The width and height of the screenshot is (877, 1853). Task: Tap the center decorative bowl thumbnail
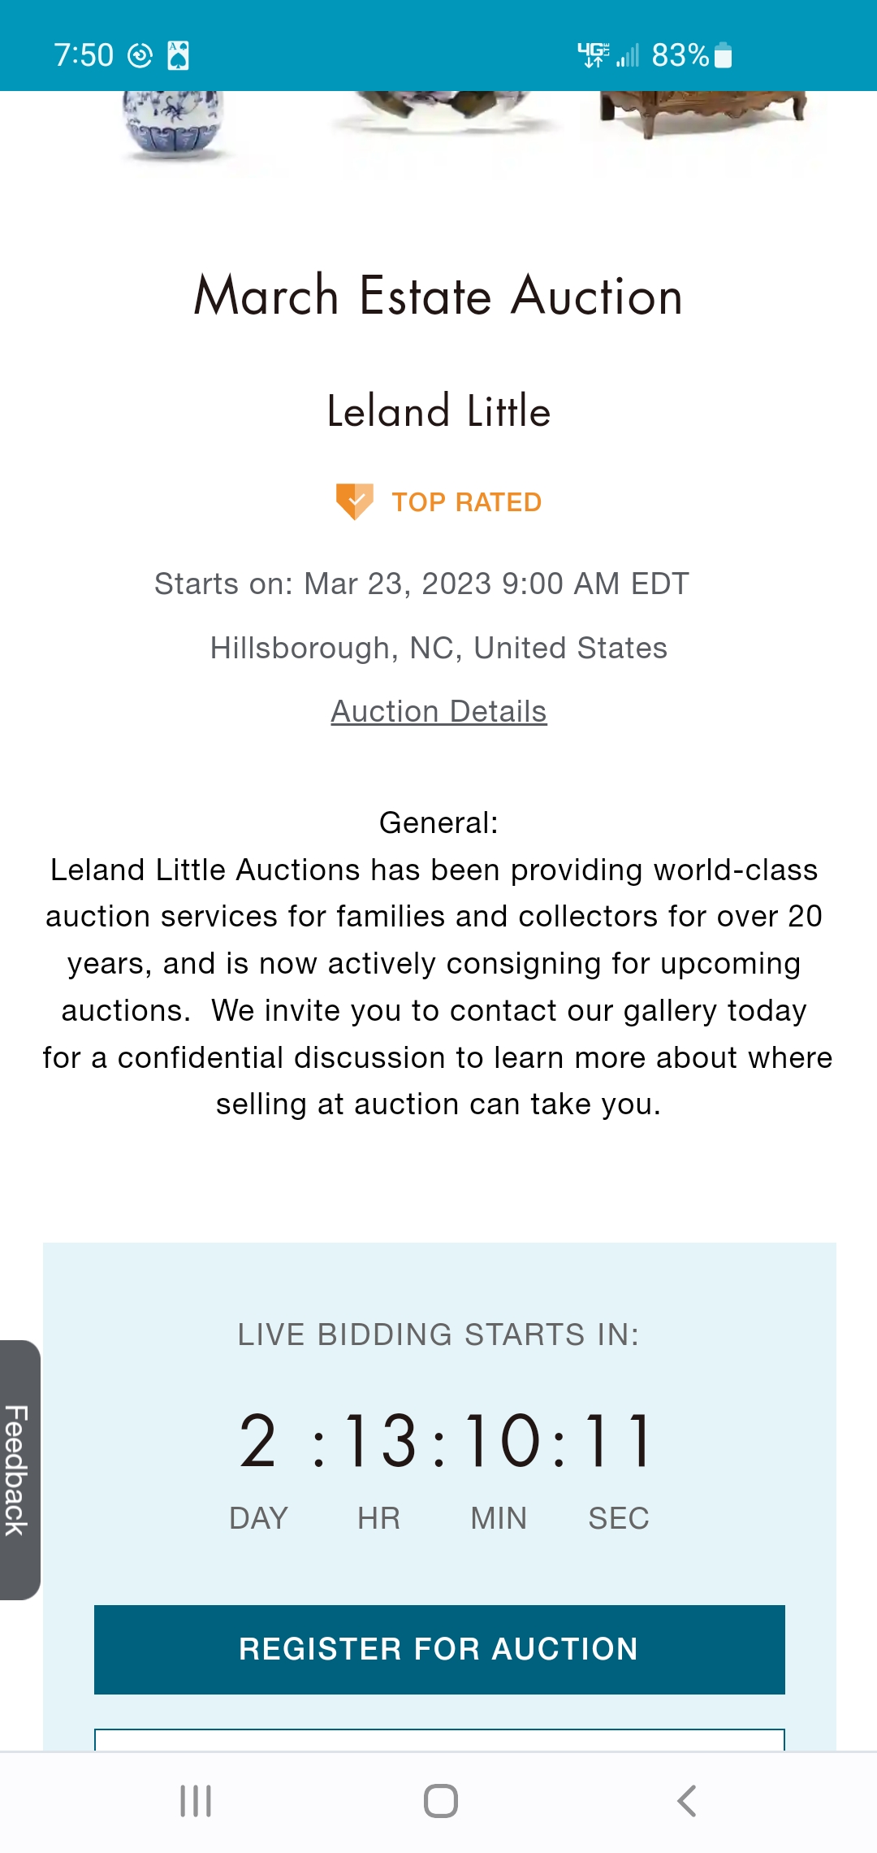pos(443,110)
